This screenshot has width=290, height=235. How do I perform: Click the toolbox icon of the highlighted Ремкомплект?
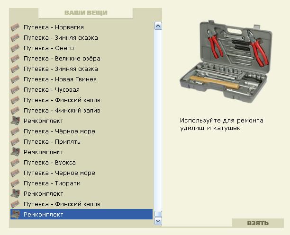point(15,215)
